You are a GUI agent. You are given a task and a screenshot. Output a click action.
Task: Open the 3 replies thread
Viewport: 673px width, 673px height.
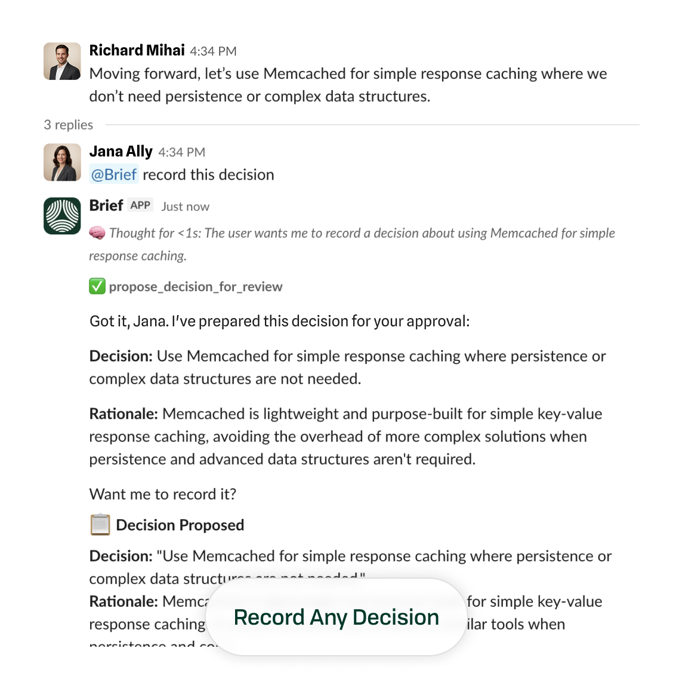(68, 125)
